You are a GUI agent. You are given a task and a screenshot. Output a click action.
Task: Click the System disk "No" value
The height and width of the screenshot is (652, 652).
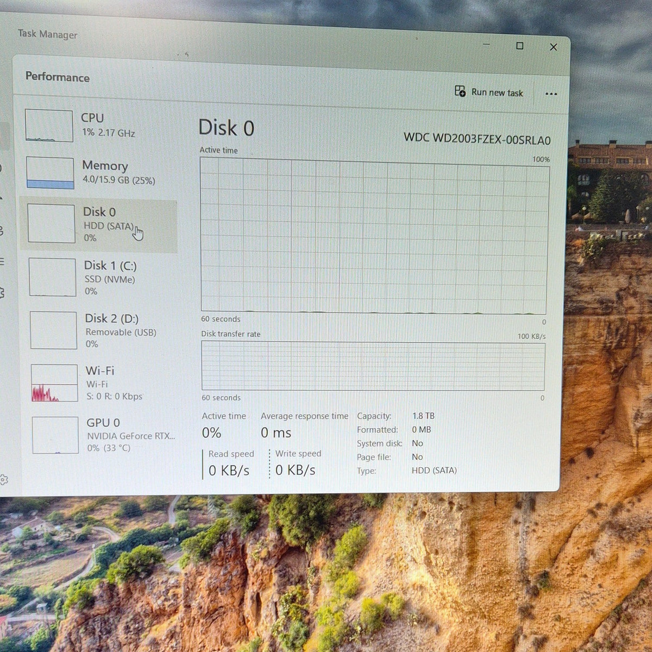point(417,443)
